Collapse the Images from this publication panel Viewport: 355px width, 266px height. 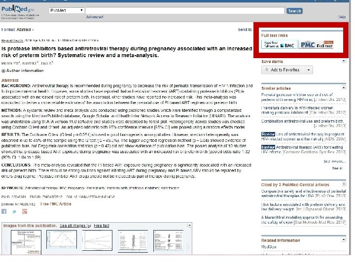click(x=189, y=225)
